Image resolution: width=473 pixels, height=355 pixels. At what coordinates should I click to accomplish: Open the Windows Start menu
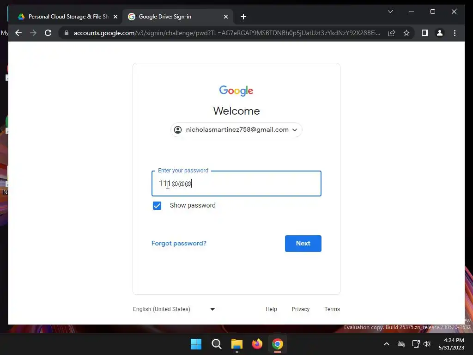tap(196, 344)
